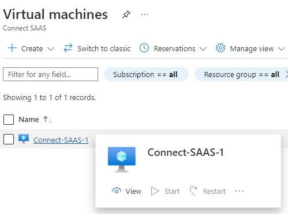Click the Showing 1 to 1 of 1 records text

[49, 98]
